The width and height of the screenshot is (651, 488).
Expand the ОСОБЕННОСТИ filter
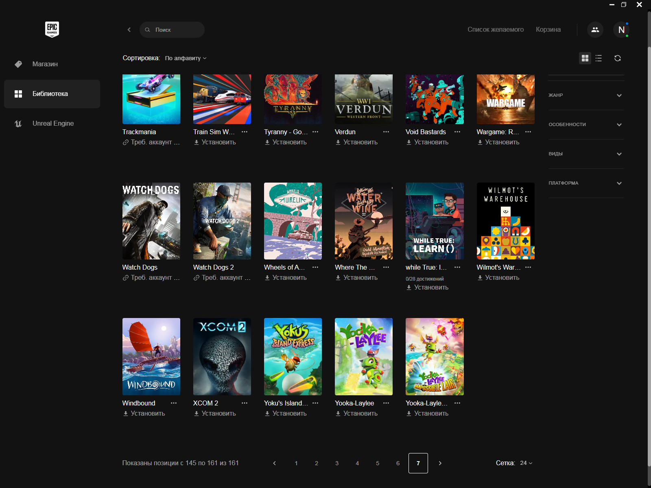click(x=586, y=124)
